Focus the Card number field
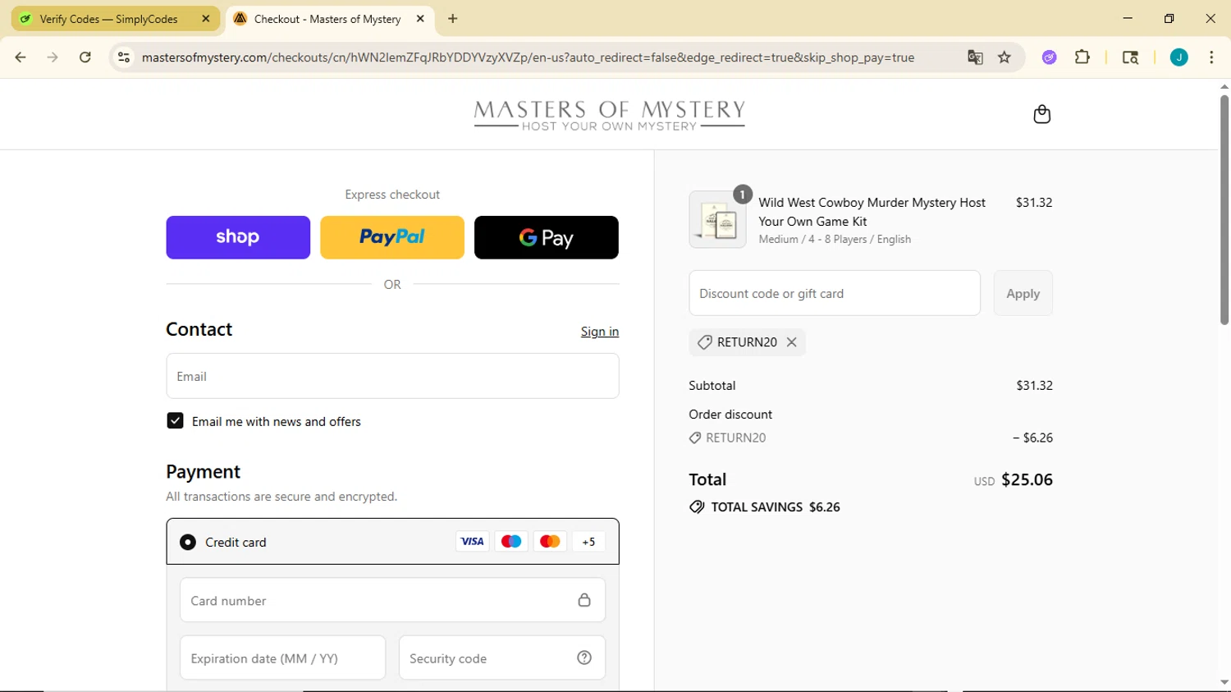Viewport: 1231px width, 692px height. click(392, 600)
